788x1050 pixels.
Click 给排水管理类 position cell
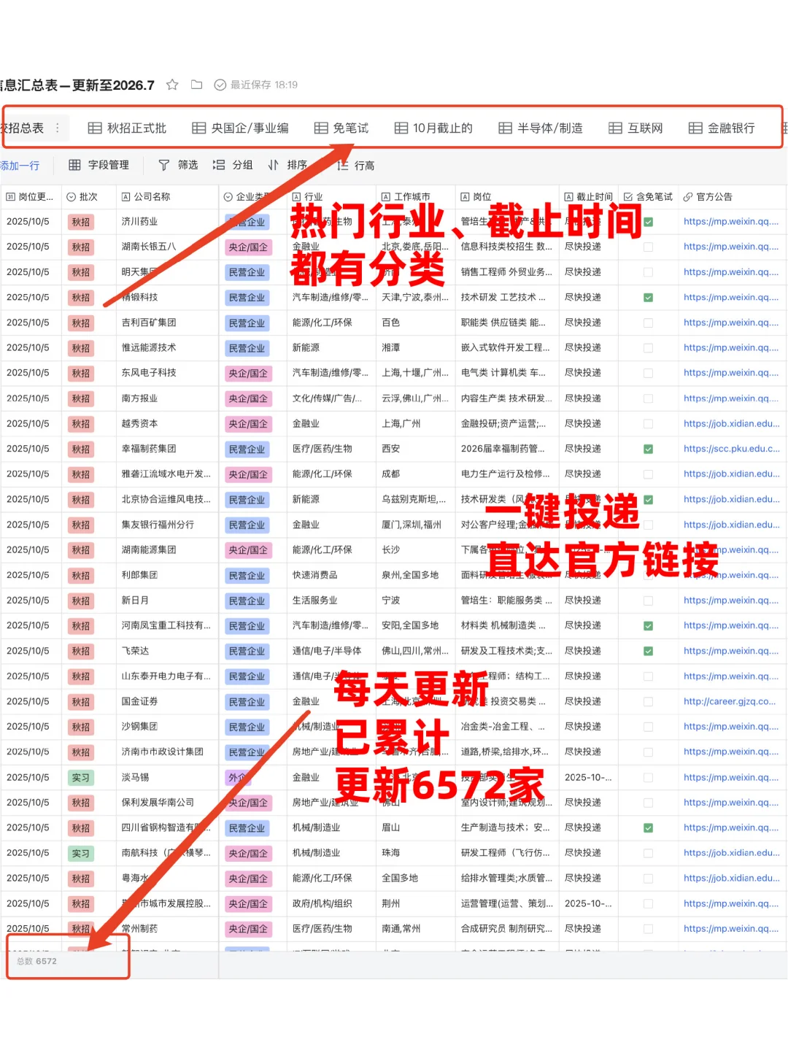click(507, 878)
